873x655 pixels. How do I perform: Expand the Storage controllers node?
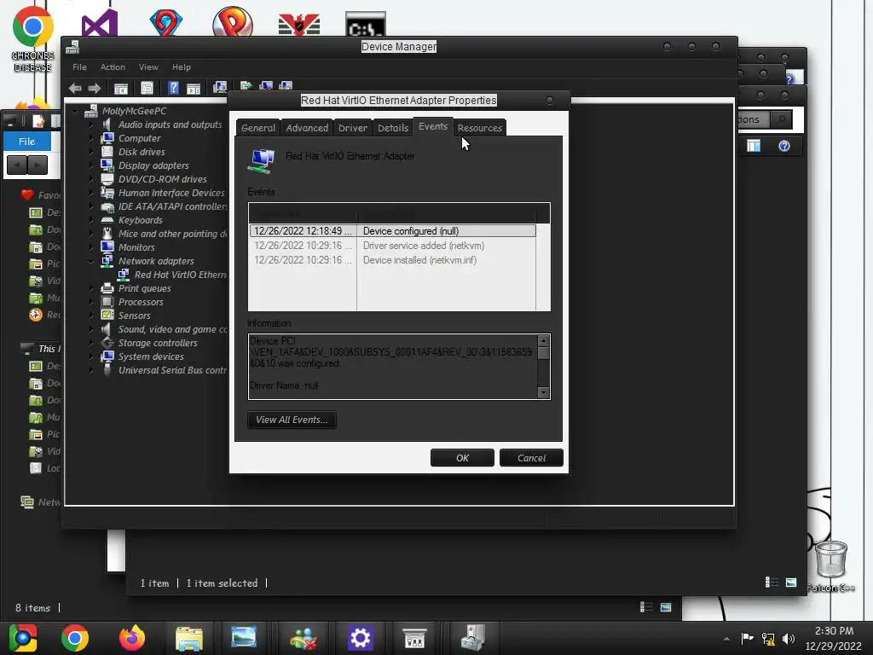point(90,343)
